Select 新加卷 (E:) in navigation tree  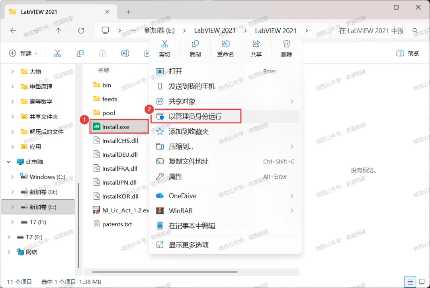38,207
